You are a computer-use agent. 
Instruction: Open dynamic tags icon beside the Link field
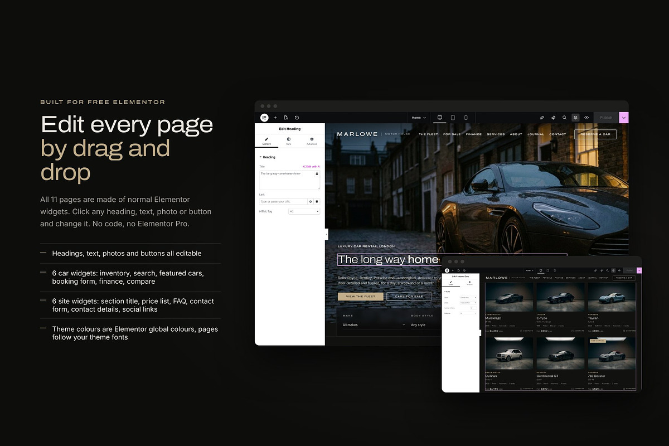pyautogui.click(x=317, y=201)
